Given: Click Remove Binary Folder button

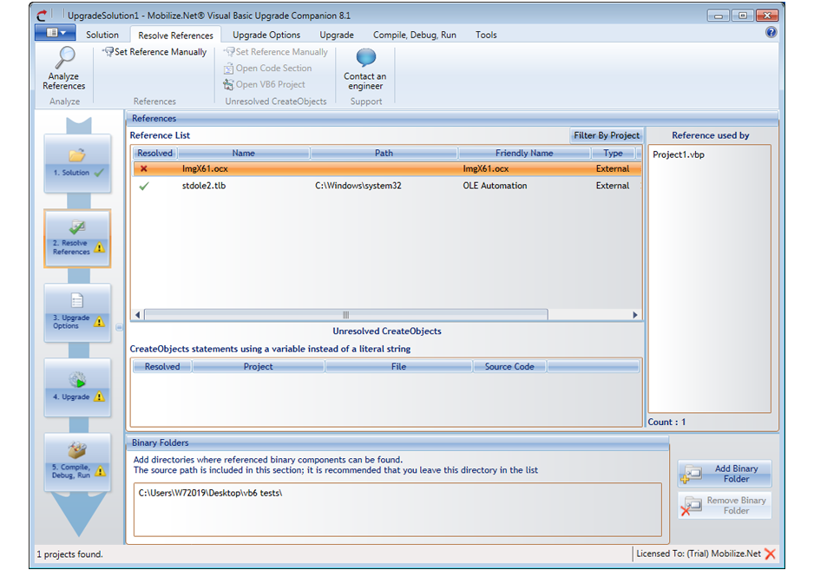Looking at the screenshot, I should pos(725,505).
